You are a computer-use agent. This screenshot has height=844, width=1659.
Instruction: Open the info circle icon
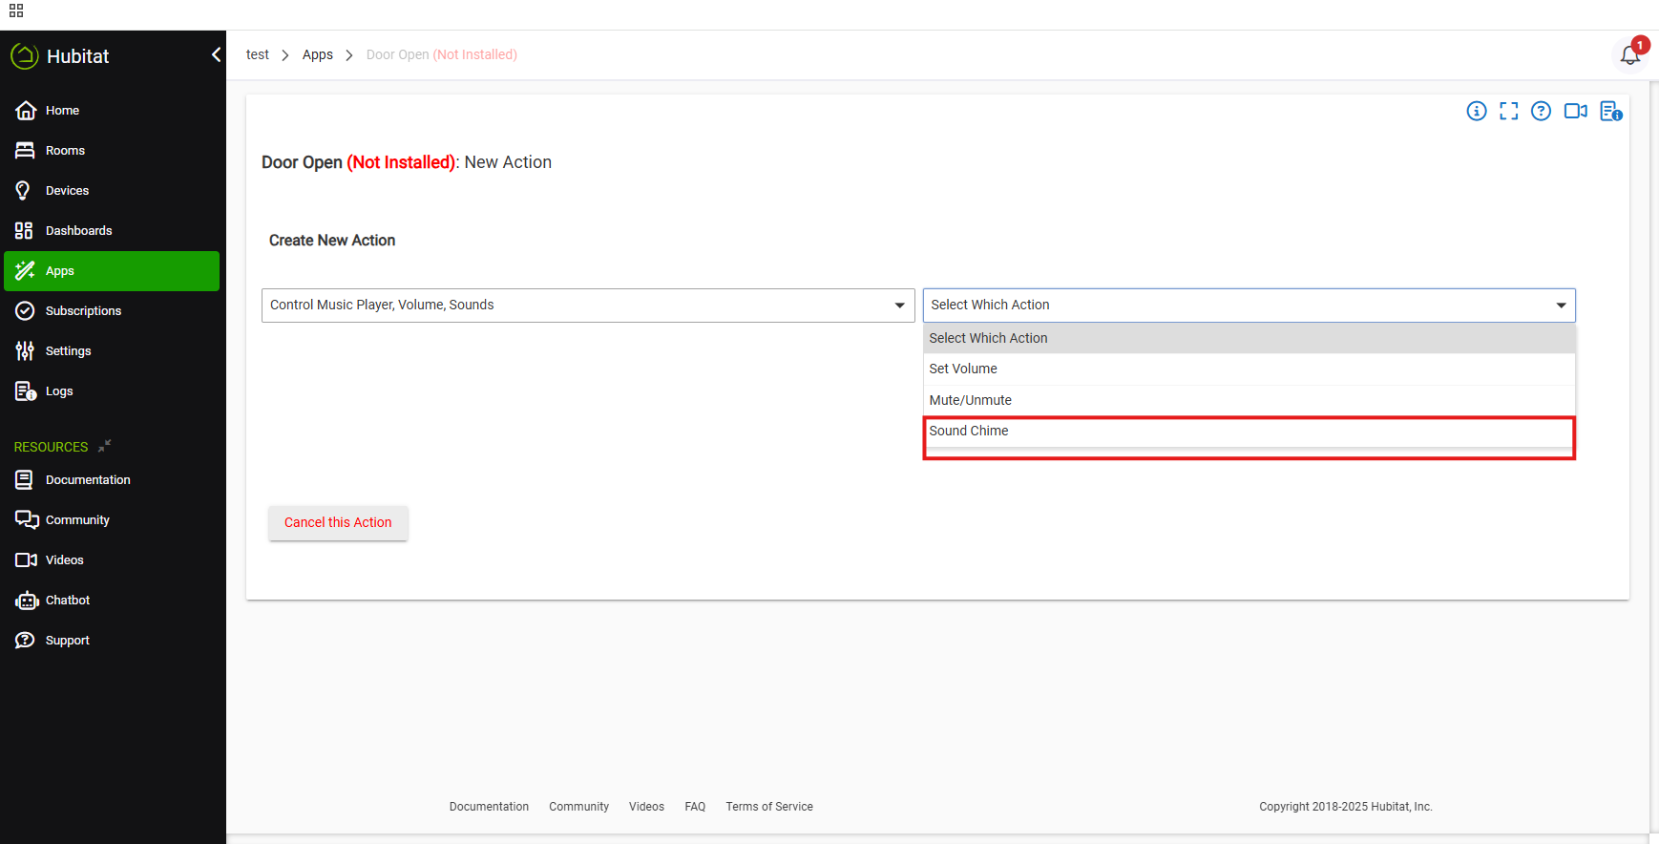1477,112
